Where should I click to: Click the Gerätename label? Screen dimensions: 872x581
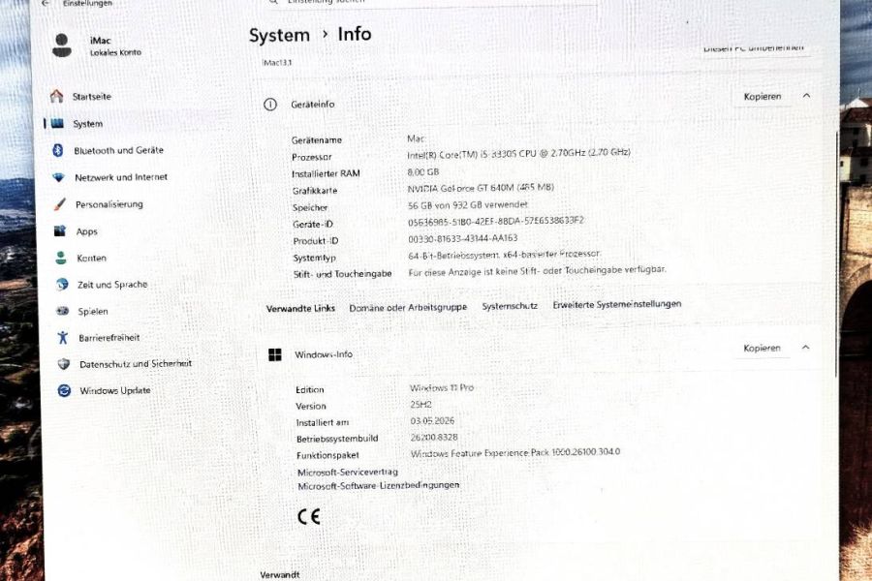pyautogui.click(x=317, y=140)
